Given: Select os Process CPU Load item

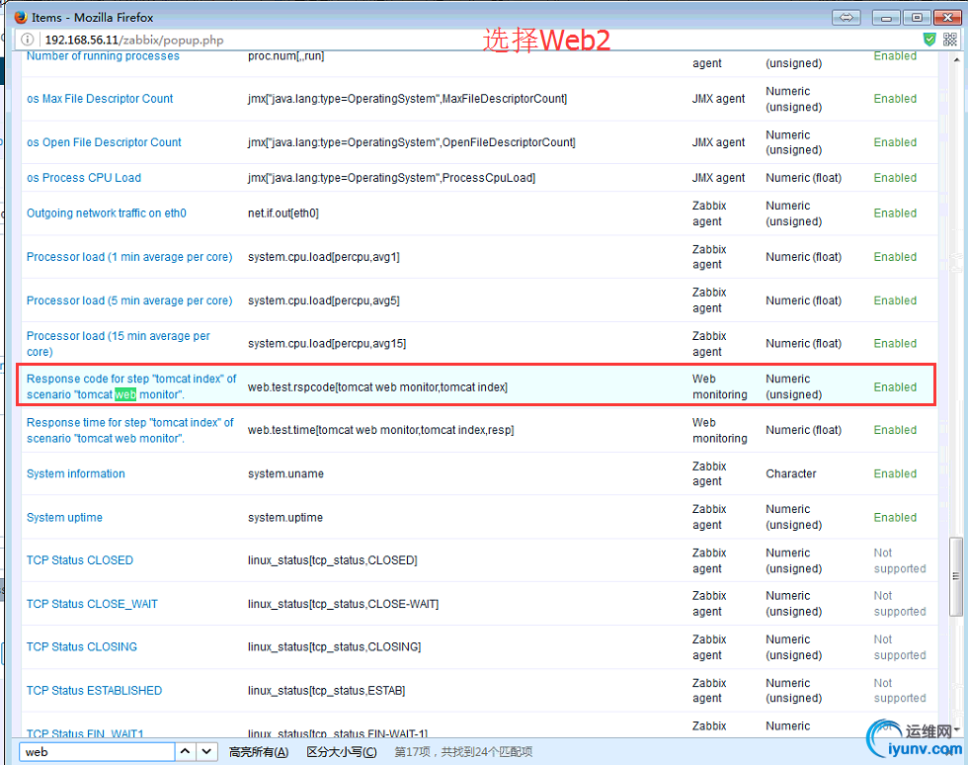Looking at the screenshot, I should pyautogui.click(x=84, y=178).
